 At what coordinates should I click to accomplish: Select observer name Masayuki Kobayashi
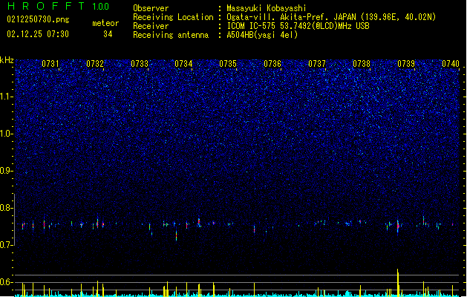pyautogui.click(x=267, y=8)
